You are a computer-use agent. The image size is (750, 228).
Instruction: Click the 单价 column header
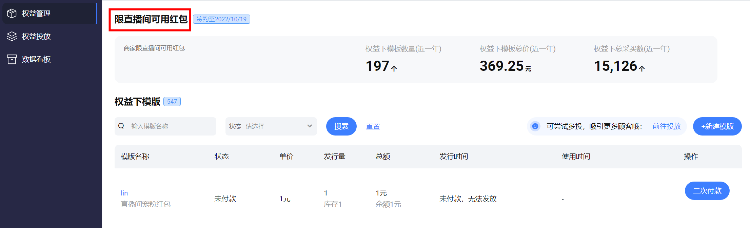287,157
